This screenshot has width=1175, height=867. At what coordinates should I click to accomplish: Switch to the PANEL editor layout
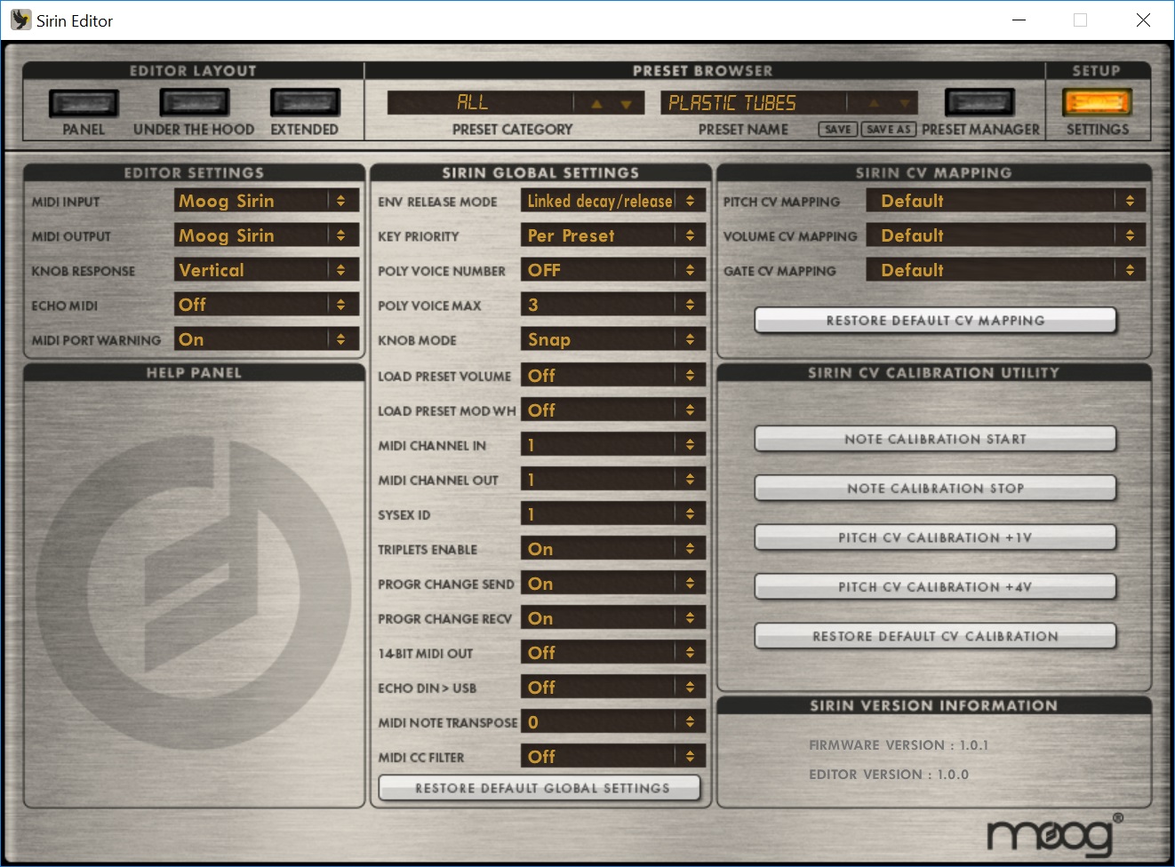click(x=84, y=100)
